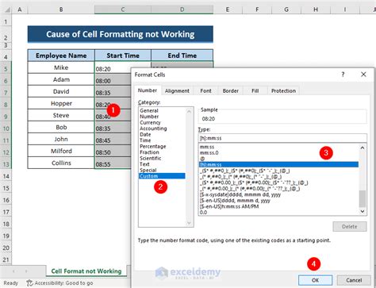Go to the next sheet tab arrow

coord(26,271)
